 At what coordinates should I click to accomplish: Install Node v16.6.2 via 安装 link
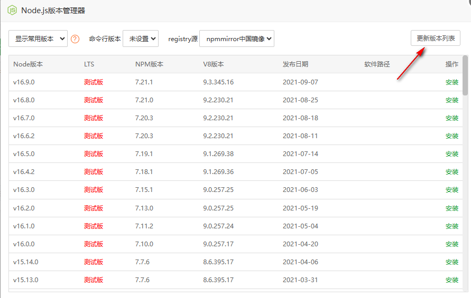pos(452,136)
